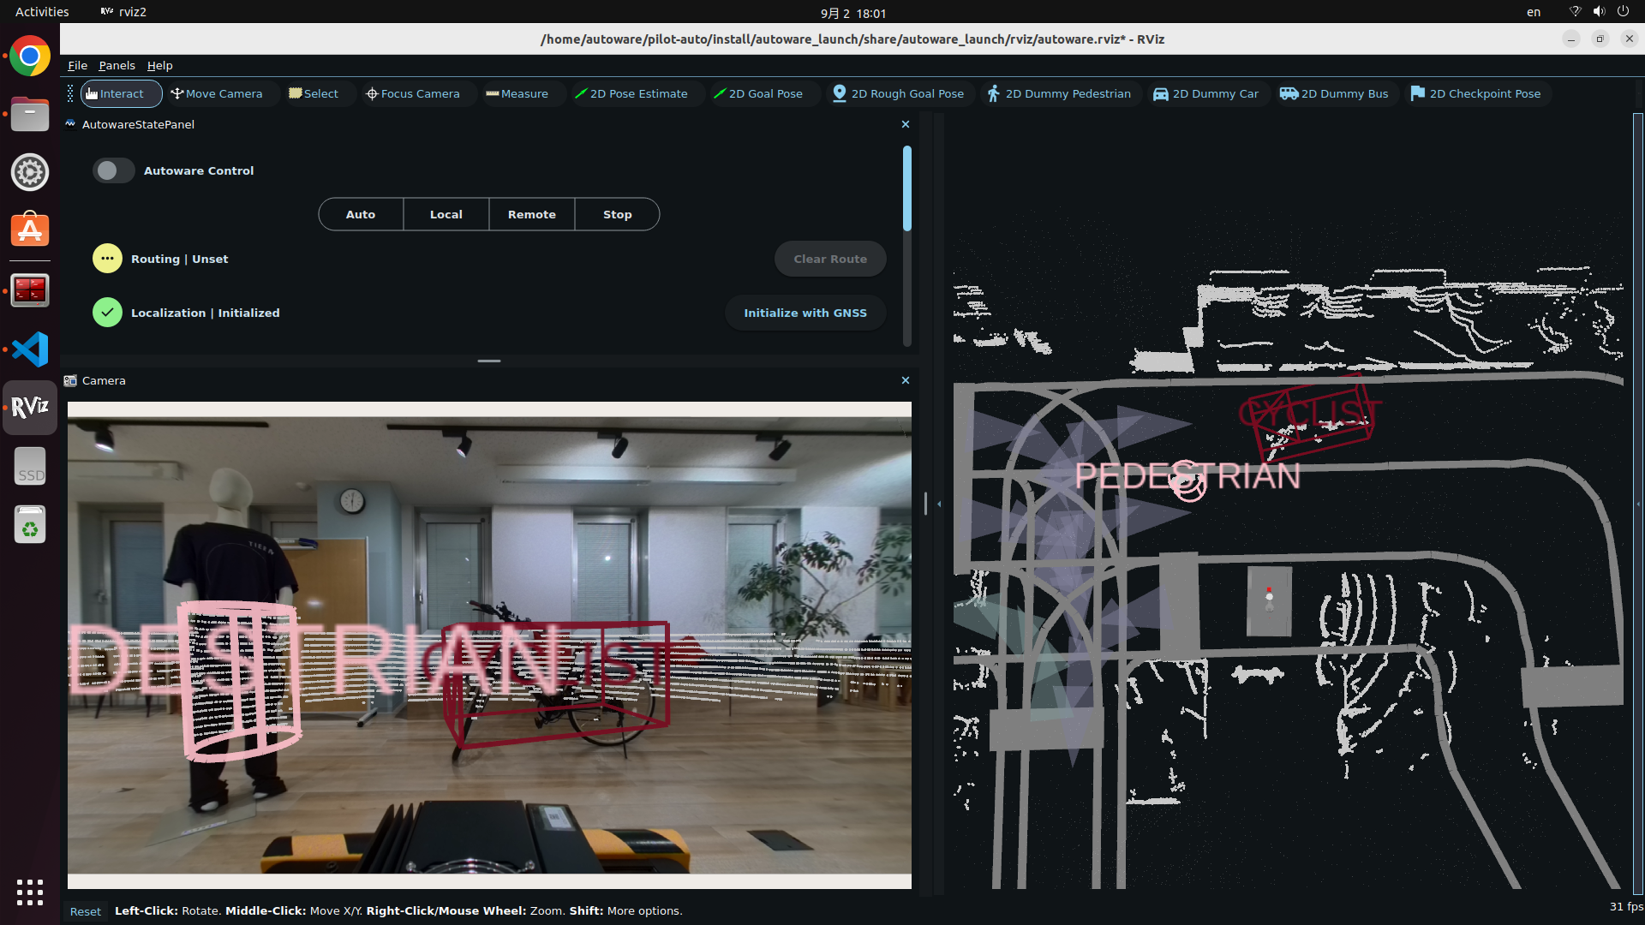Select the 2D Dummy Bus tool
Image resolution: width=1645 pixels, height=925 pixels.
pyautogui.click(x=1334, y=94)
